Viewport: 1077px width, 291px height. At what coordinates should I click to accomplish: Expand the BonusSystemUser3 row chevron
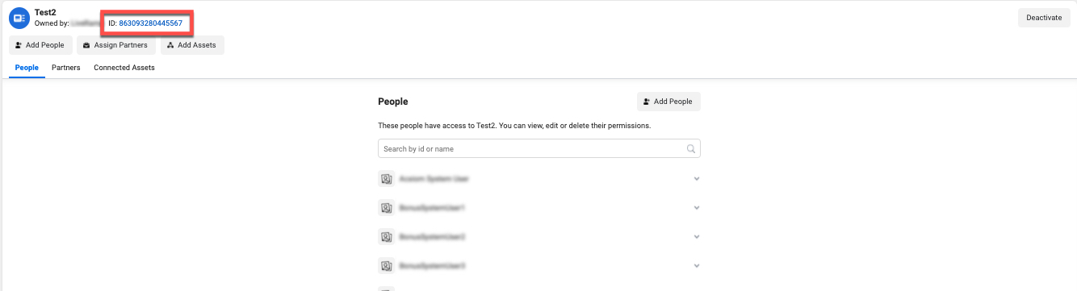(x=696, y=265)
